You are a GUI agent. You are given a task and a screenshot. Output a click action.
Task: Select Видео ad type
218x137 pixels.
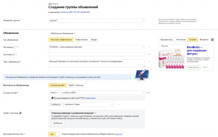coord(94,40)
